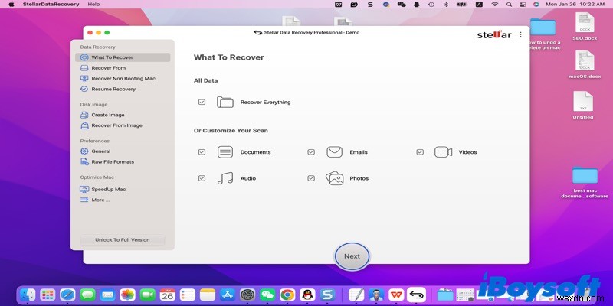
Task: Select Untitled text file on desktop
Action: [x=583, y=106]
